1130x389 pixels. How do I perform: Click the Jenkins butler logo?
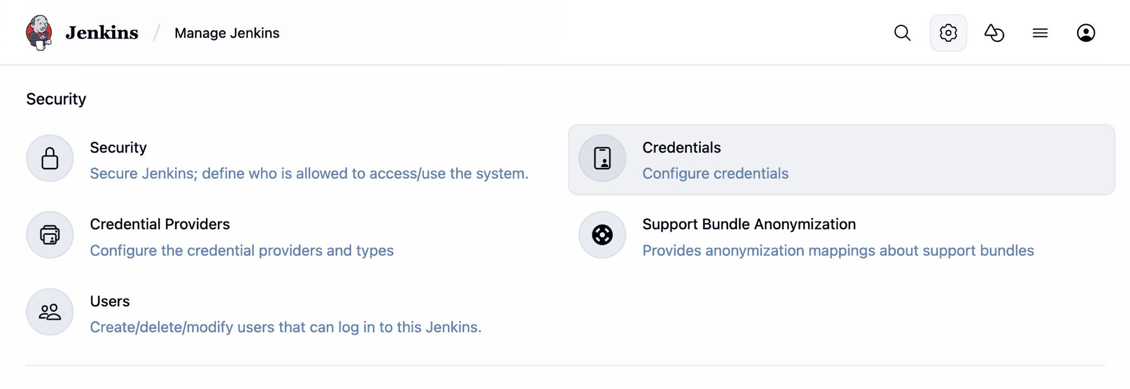38,32
